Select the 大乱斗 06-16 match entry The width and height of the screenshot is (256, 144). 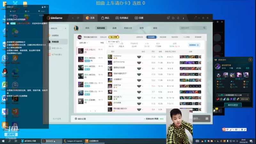pos(91,51)
